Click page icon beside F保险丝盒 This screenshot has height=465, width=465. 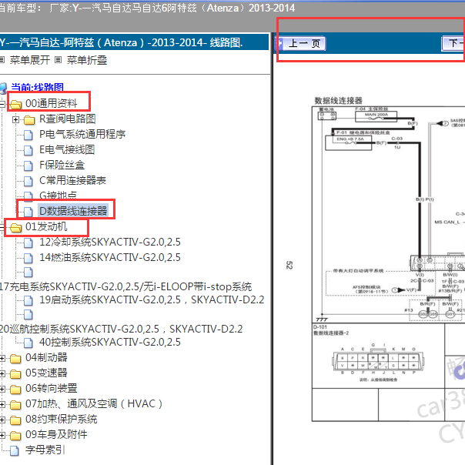tap(28, 166)
